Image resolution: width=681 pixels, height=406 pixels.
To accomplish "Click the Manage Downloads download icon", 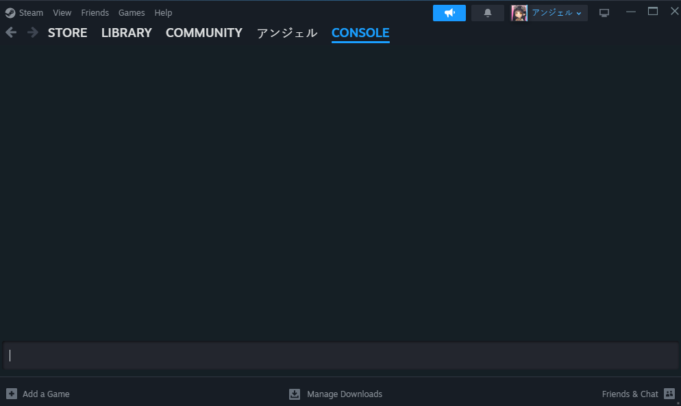I will tap(295, 394).
